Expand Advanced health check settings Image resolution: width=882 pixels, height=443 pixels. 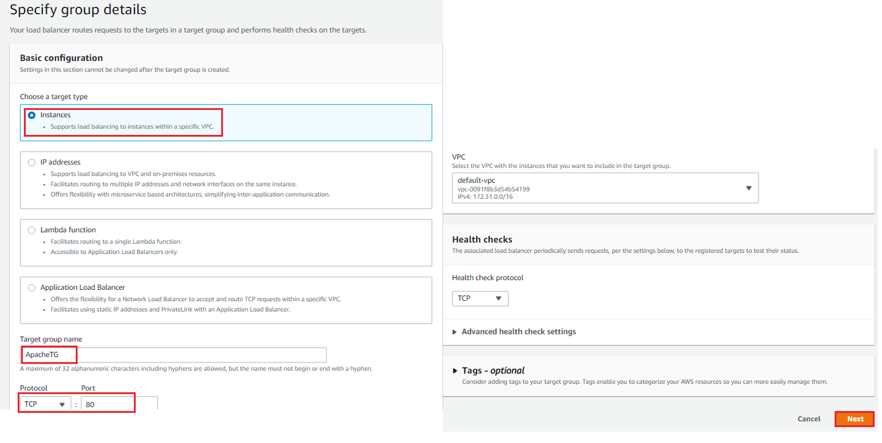point(518,332)
